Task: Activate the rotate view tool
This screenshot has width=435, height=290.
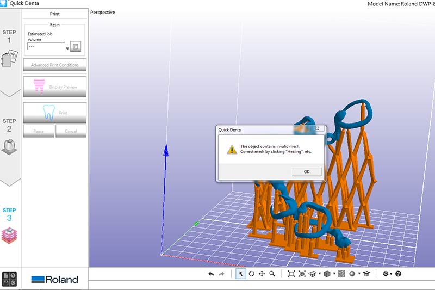Action: [x=251, y=274]
